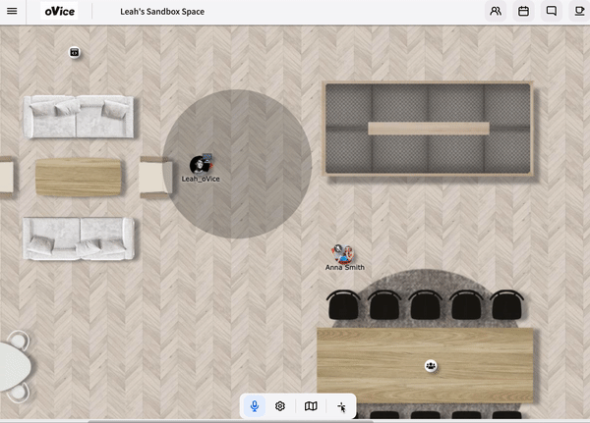
Task: Open settings gear in bottom toolbar
Action: click(280, 406)
